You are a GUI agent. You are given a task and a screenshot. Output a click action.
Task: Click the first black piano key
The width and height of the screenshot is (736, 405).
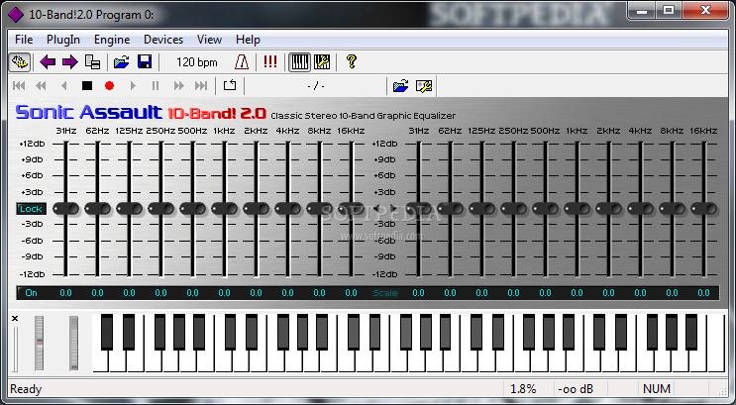(x=107, y=333)
